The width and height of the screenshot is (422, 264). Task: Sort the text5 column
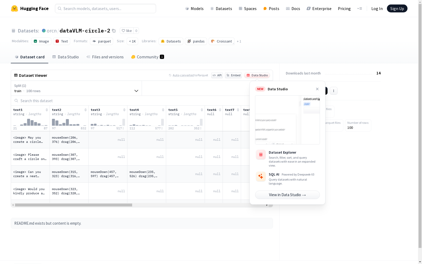(x=202, y=110)
